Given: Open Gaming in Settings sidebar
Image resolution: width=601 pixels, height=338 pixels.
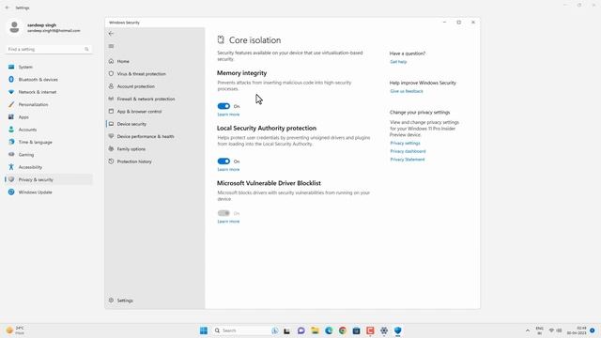Looking at the screenshot, I should 49,155.
